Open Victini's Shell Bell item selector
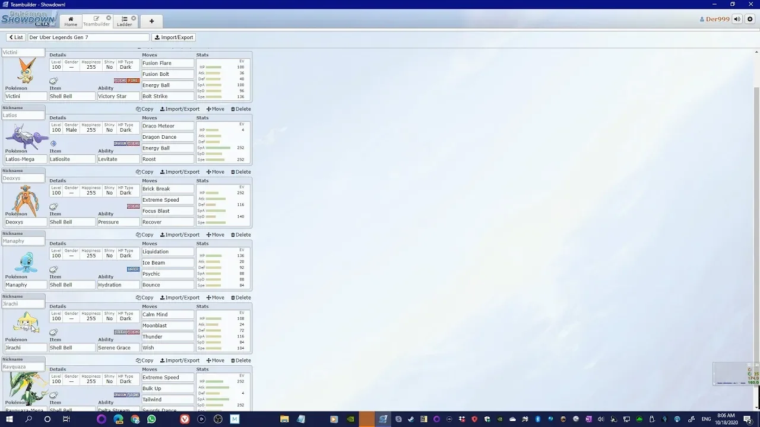Image resolution: width=760 pixels, height=427 pixels. tap(71, 96)
